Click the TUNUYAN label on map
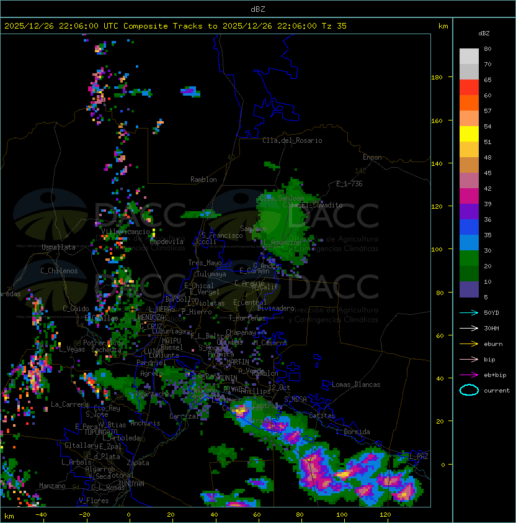Viewport: 516px width, 523px height. pos(131,484)
